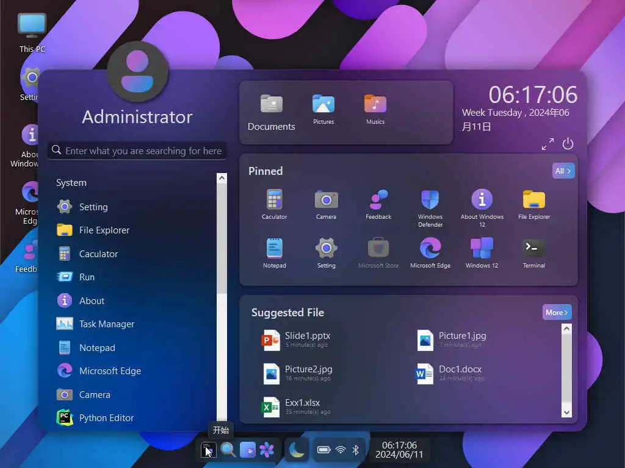625x468 pixels.
Task: Open taskbar search magnifier icon
Action: point(228,450)
